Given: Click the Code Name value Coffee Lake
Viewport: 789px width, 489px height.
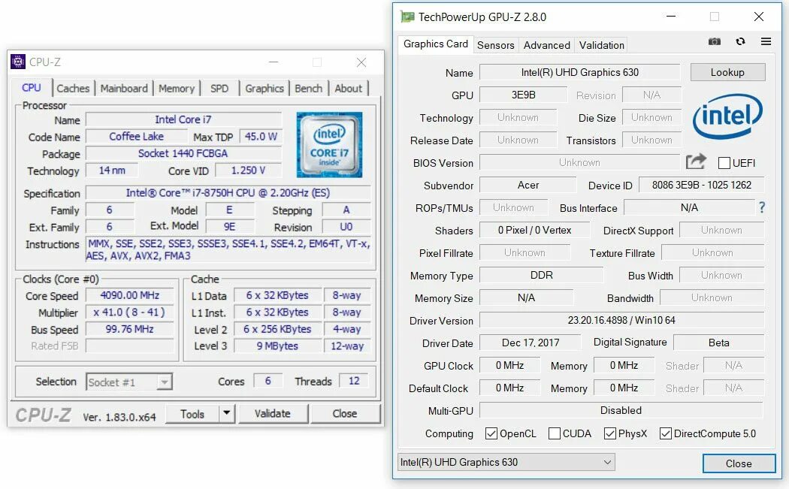Looking at the screenshot, I should 136,137.
